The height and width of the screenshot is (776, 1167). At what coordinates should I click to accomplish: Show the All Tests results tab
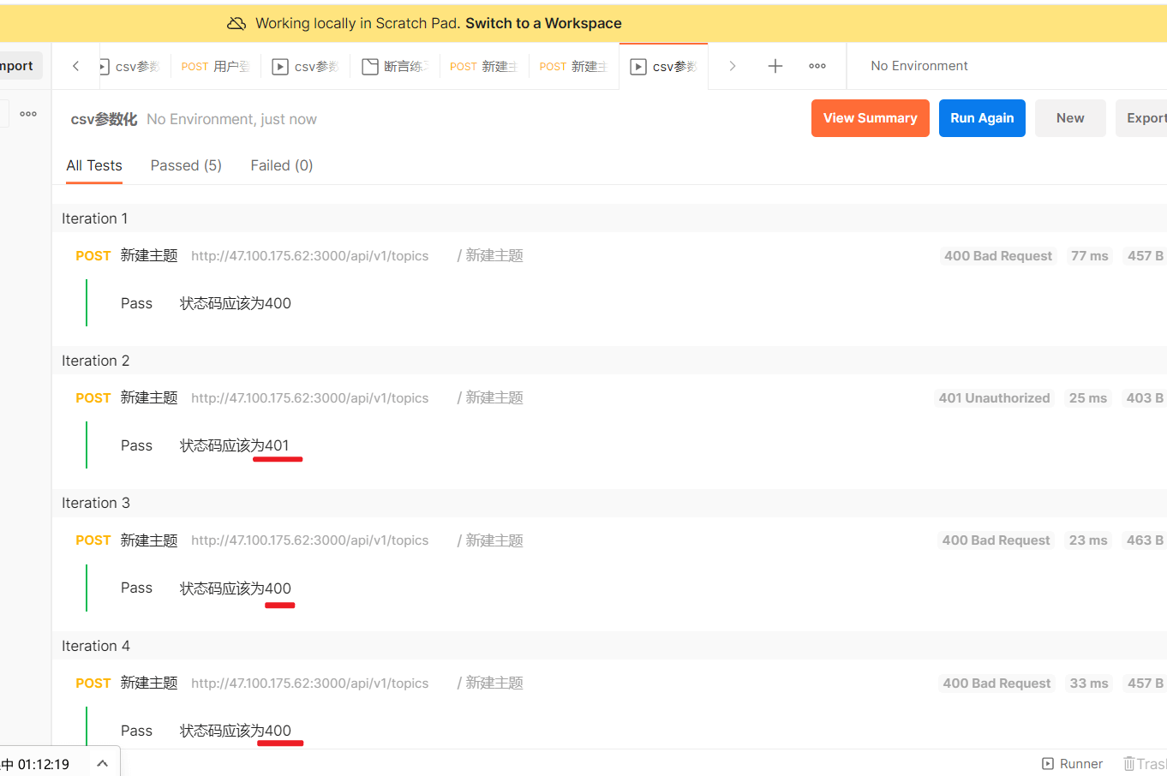click(94, 165)
